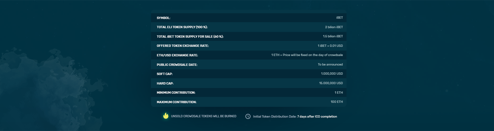Click the Unsold Crowdsale Tokens Will Be Burned text
Screen dimensions: 494x131
click(x=204, y=116)
